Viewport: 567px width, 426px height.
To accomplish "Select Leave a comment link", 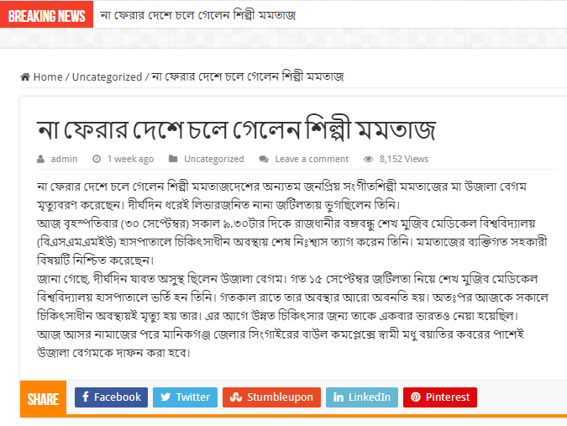I will (312, 159).
